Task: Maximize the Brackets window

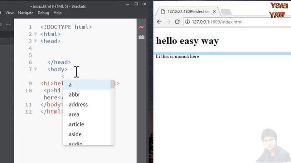Action: 136,4
